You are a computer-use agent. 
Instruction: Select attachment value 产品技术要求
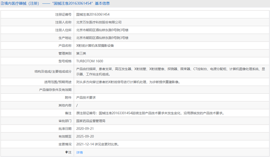click(x=86, y=98)
